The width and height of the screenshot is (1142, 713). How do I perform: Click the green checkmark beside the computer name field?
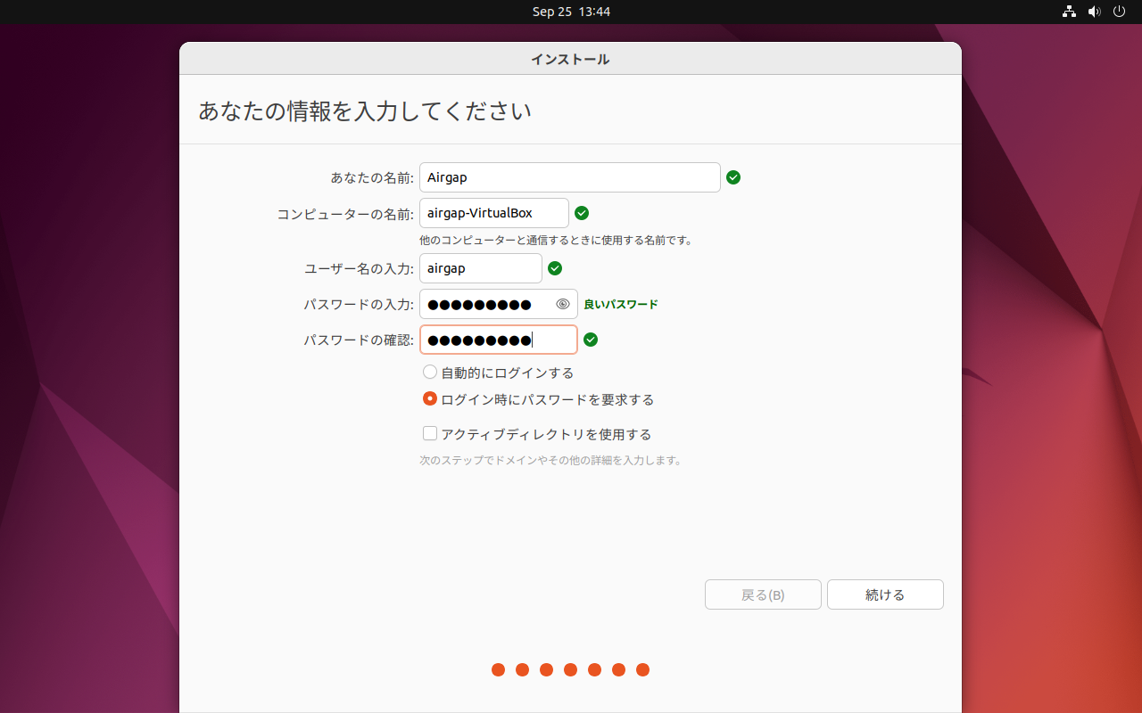click(x=582, y=213)
